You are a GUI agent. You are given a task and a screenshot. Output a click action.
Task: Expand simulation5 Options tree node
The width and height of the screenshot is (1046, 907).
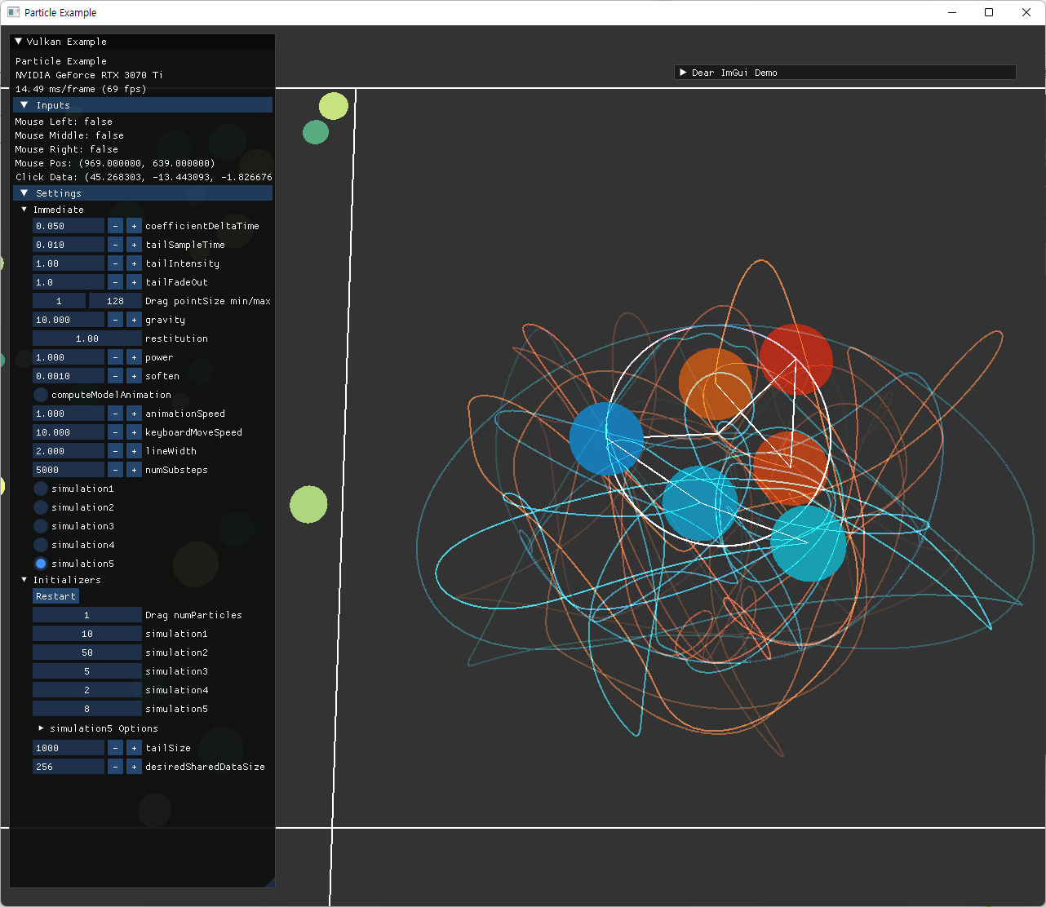pos(41,728)
